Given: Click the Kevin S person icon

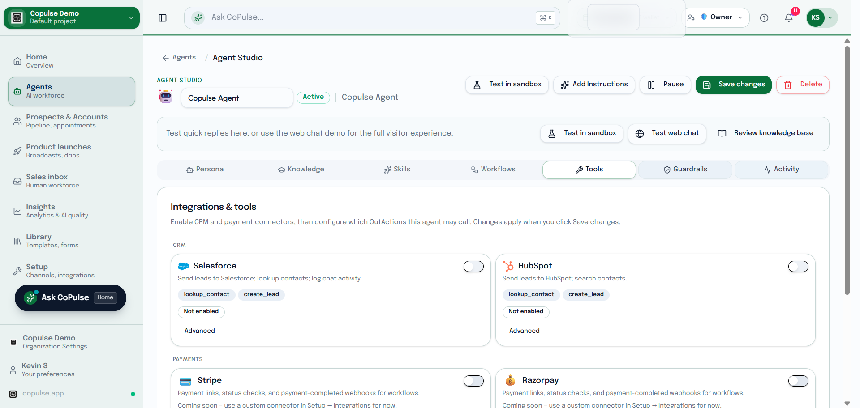Looking at the screenshot, I should (13, 370).
